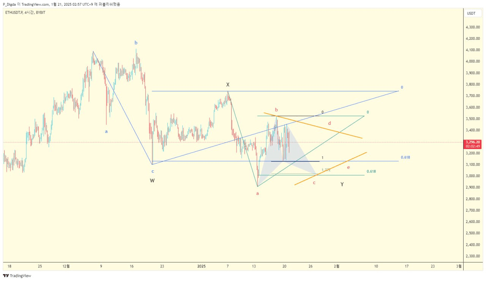Click the 2,500.00 price axis label

coord(472,233)
